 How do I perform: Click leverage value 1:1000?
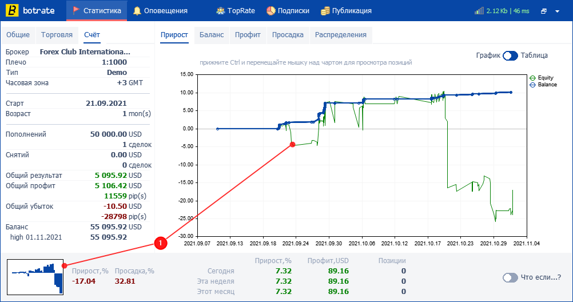(114, 62)
